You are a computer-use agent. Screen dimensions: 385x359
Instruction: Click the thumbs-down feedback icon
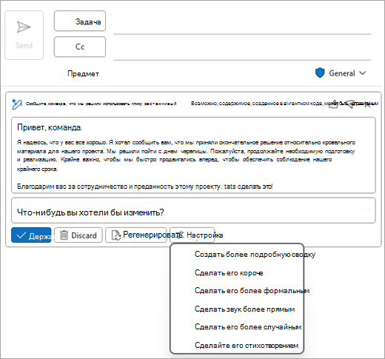[x=350, y=104]
